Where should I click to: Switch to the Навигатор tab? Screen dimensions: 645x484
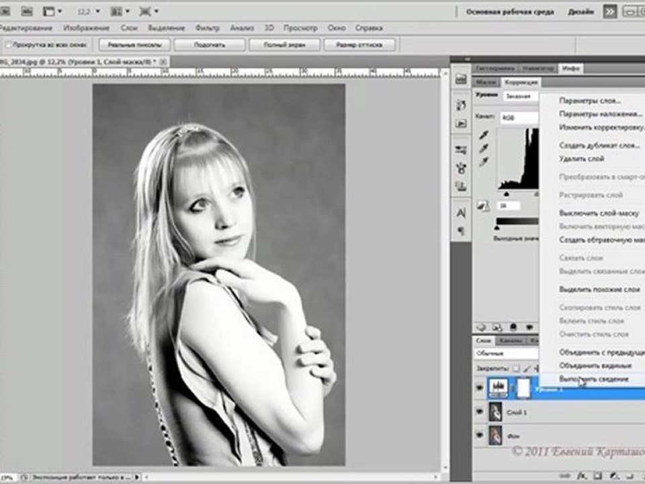tap(539, 68)
